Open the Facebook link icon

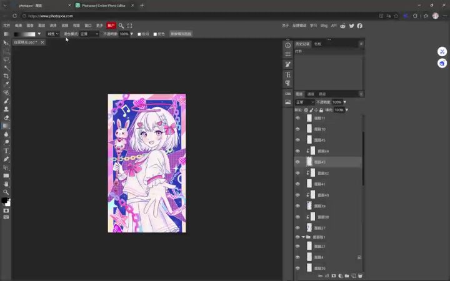(359, 26)
